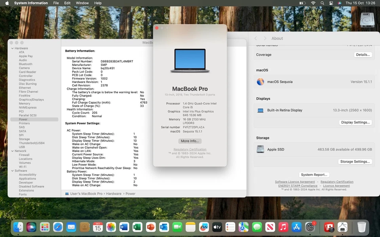Open Photo Booth from the Dock
380x237 pixels.
[x=329, y=227]
